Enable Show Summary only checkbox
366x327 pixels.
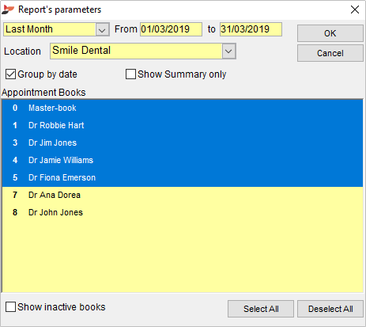130,74
